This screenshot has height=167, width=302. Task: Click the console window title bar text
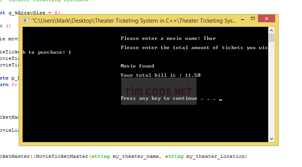(134, 21)
